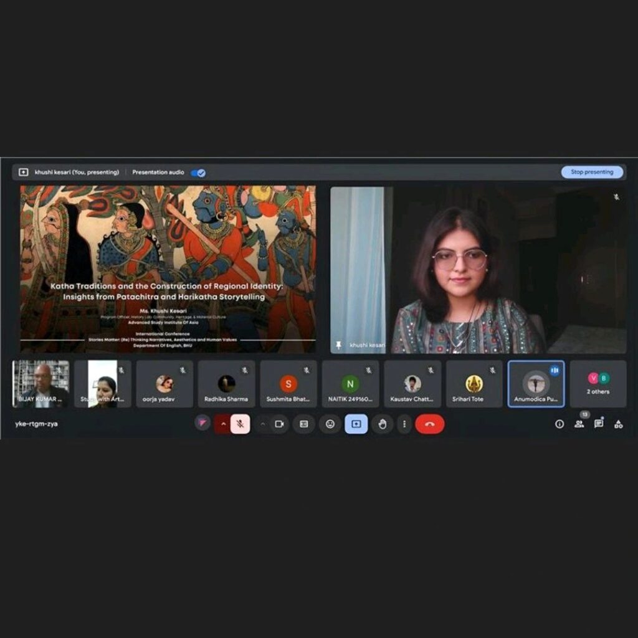
Task: Toggle the camera button
Action: 279,424
